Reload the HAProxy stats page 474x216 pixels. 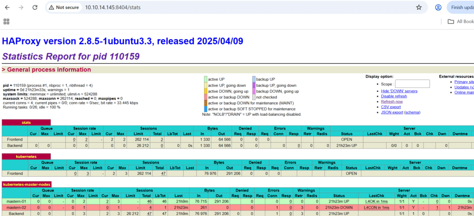pyautogui.click(x=35, y=7)
